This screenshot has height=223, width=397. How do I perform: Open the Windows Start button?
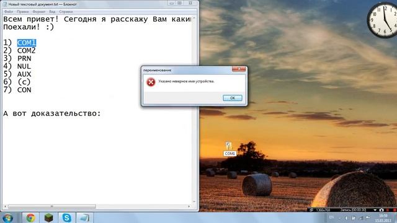[x=7, y=217]
